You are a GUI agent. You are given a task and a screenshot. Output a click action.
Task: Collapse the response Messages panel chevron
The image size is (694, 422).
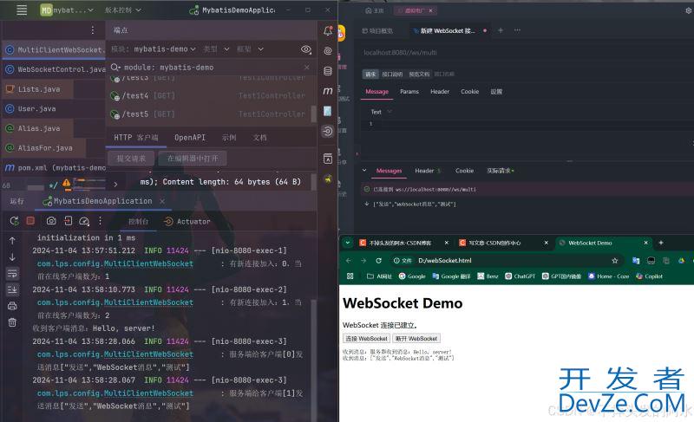364,170
